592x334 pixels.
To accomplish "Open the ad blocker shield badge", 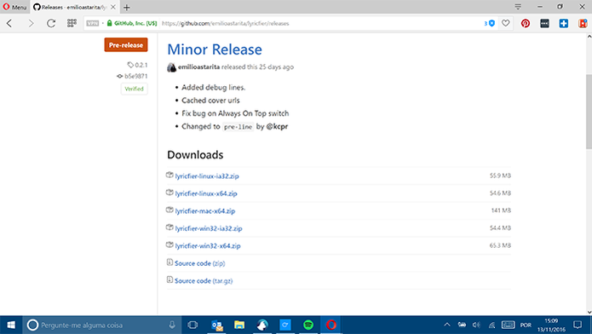I will pyautogui.click(x=490, y=23).
